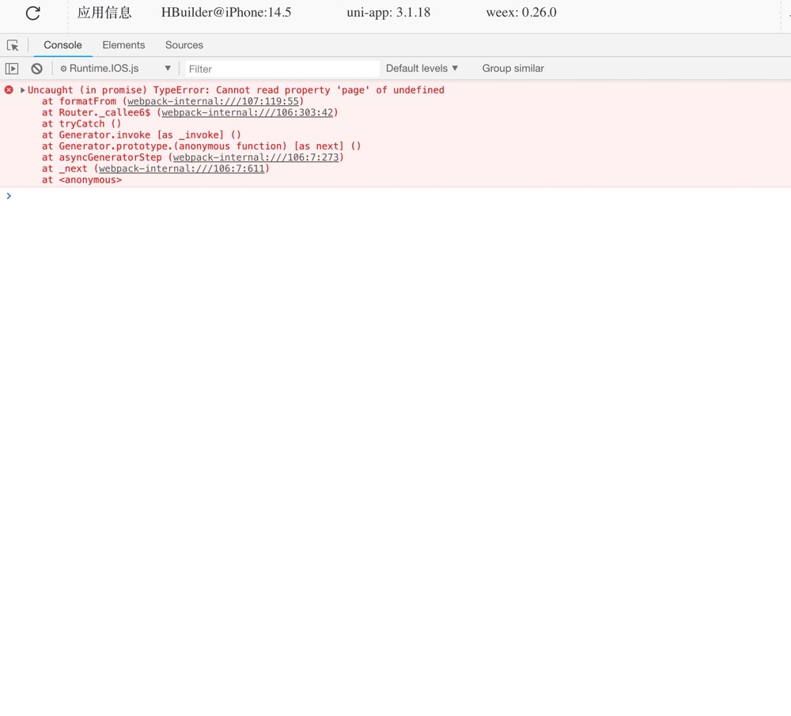The image size is (791, 716).
Task: Click the Filter input field
Action: [282, 69]
